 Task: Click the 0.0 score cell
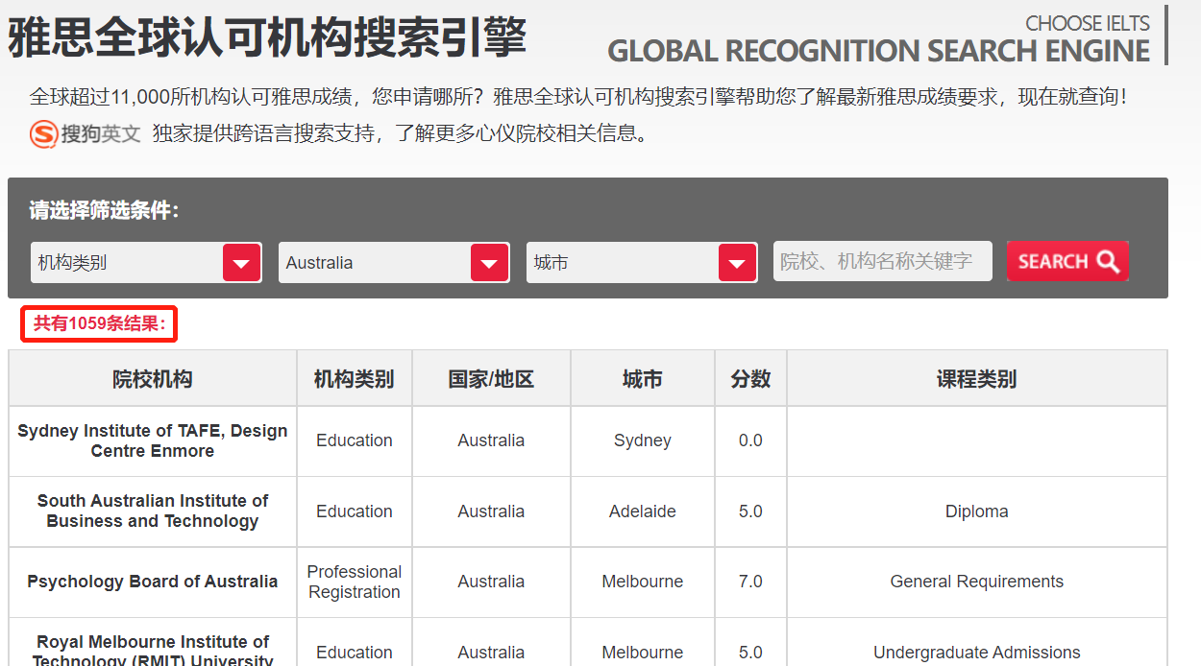click(x=750, y=440)
